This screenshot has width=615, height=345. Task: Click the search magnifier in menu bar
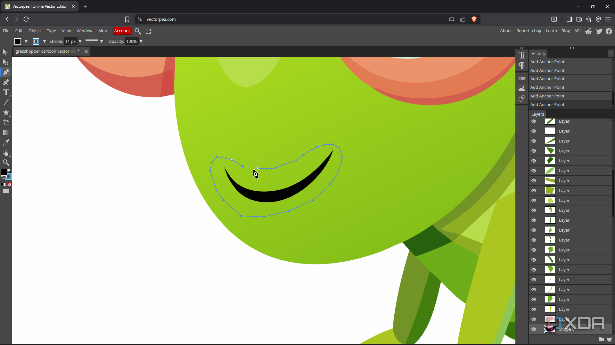coord(138,31)
